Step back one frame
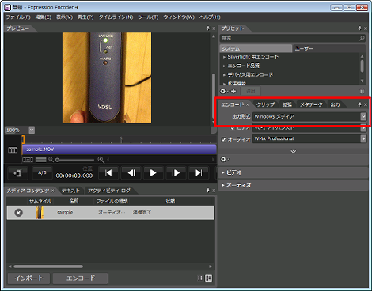This screenshot has height=291, width=372. pos(131,172)
